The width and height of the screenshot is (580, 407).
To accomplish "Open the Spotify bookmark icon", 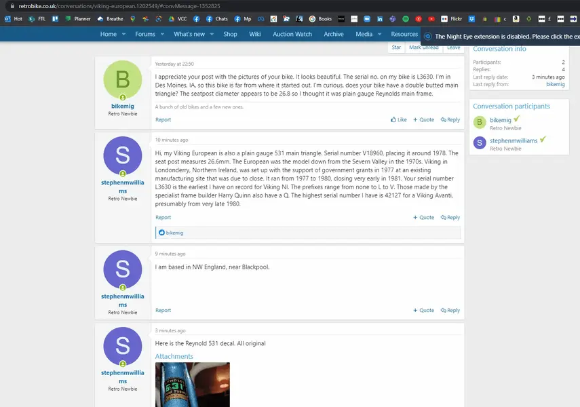I will [406, 19].
